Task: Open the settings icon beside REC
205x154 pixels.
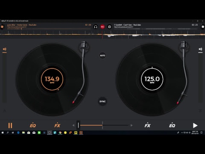Action: 109,27
